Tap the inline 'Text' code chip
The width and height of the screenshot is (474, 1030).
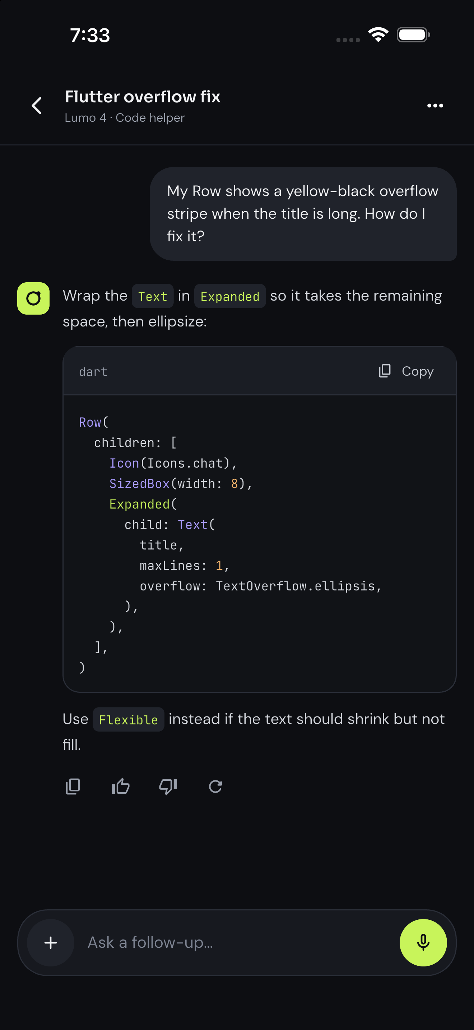(x=153, y=296)
